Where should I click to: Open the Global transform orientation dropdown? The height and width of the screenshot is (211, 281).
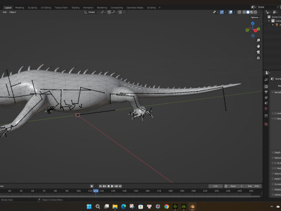tap(91, 12)
